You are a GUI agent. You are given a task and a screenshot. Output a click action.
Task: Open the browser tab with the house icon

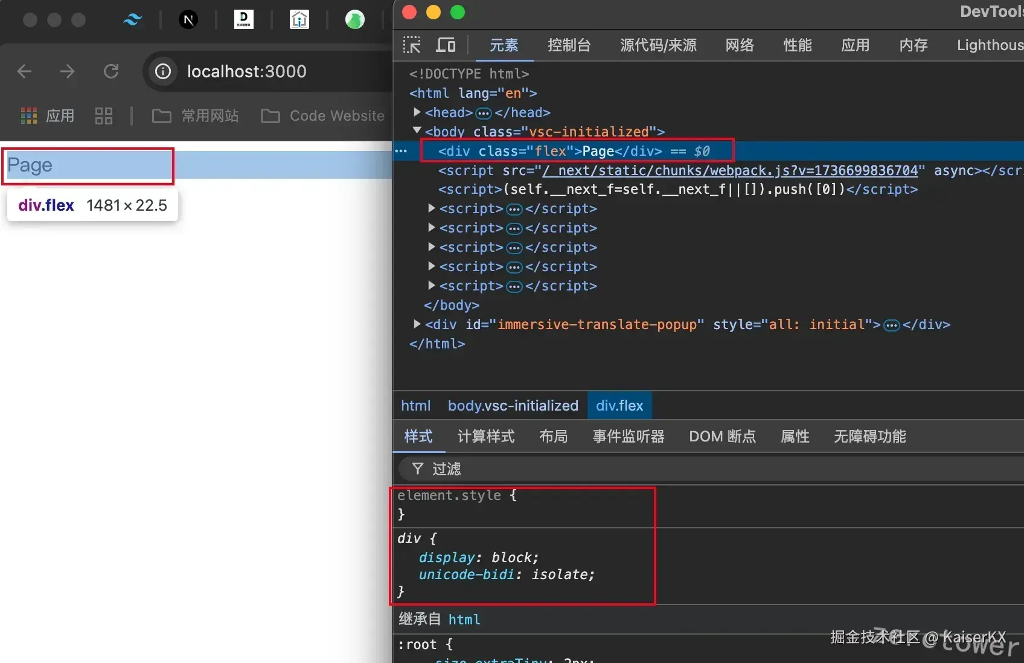coord(299,19)
